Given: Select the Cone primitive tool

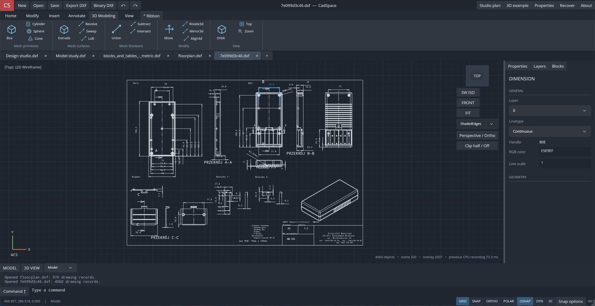Looking at the screenshot, I should [35, 38].
